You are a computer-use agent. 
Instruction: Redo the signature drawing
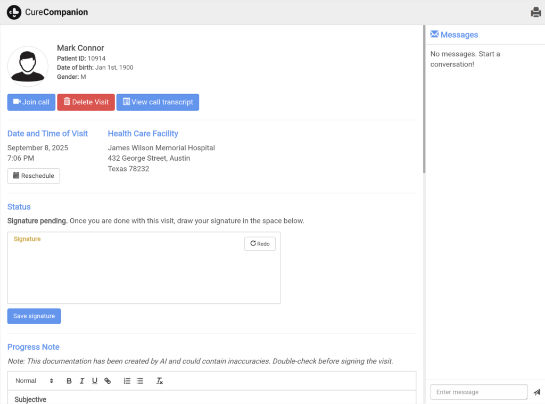(x=260, y=244)
